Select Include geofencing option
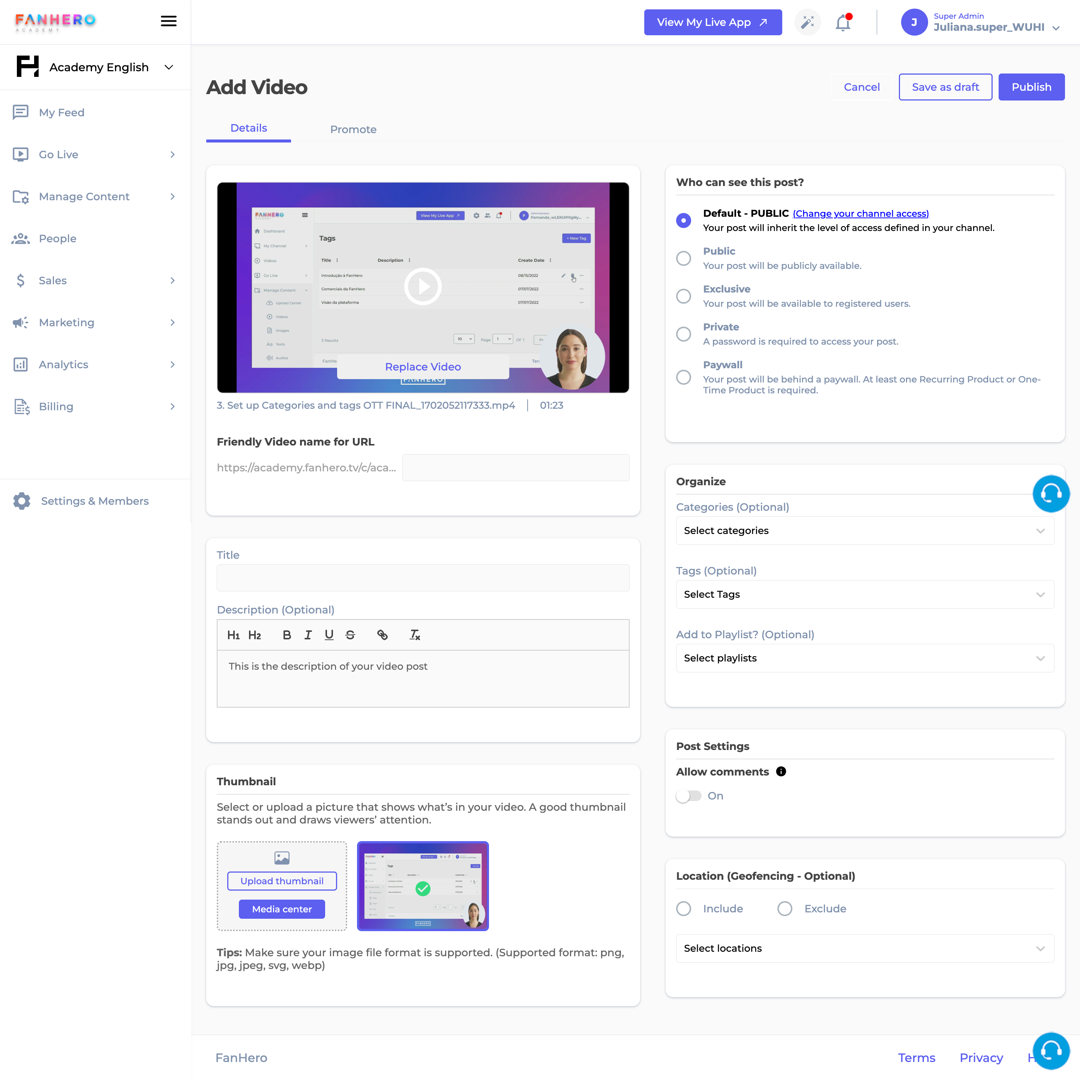Viewport: 1080px width, 1080px height. pos(683,908)
